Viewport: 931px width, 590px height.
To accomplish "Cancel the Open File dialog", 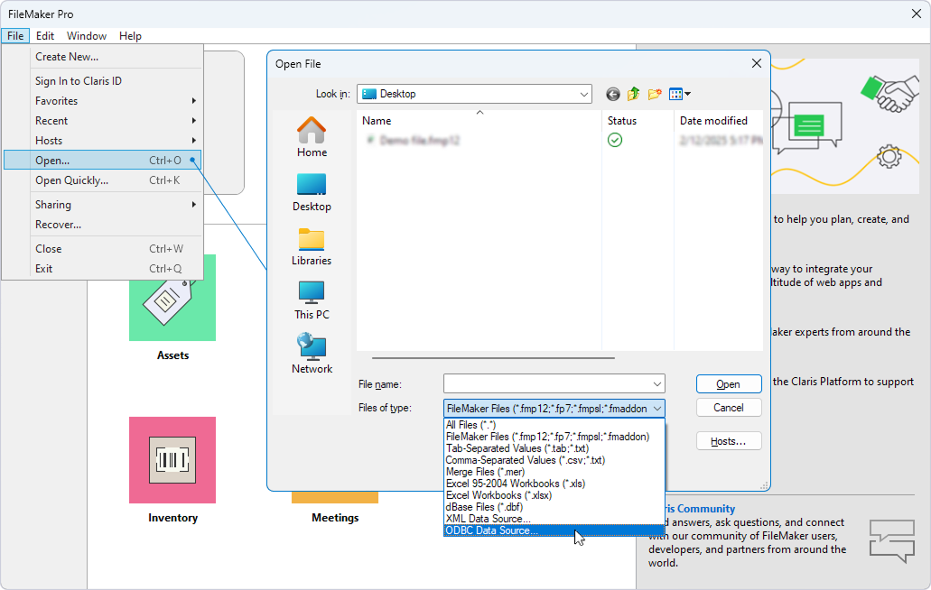I will pos(728,407).
